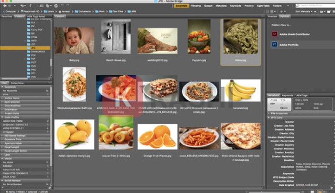
Task: Rotate counterclockwise icon in toolbar
Action: [62, 6]
